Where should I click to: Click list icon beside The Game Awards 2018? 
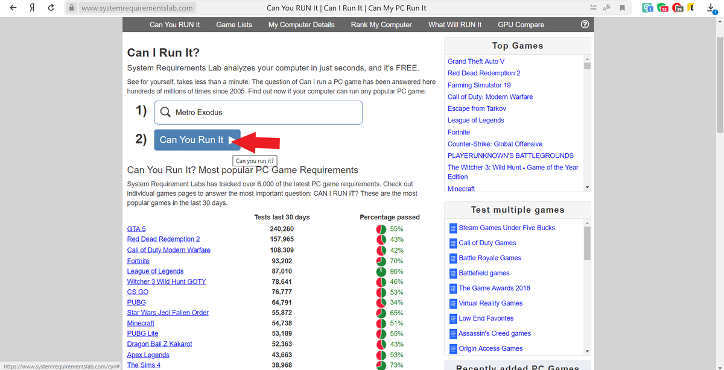453,288
